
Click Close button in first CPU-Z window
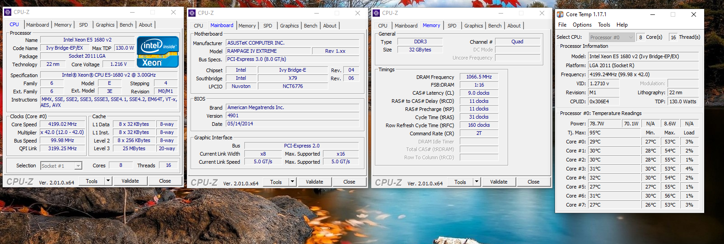(x=165, y=181)
